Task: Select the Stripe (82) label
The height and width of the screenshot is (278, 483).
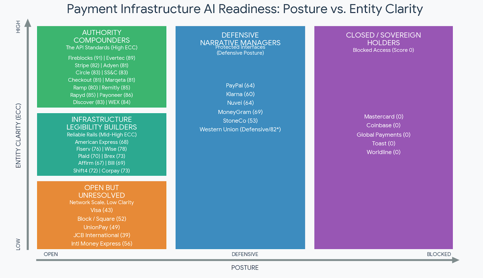Action: [87, 65]
